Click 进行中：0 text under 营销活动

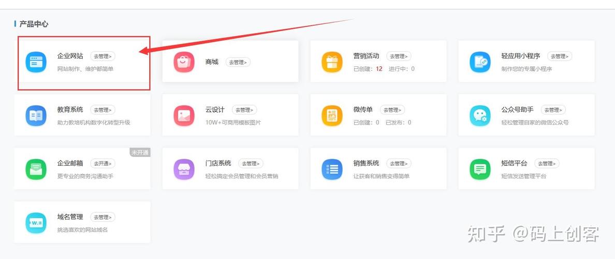(402, 69)
